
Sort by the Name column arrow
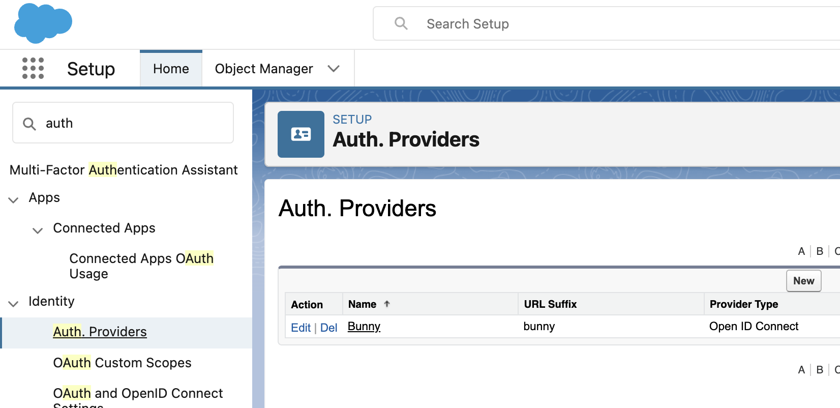coord(387,304)
